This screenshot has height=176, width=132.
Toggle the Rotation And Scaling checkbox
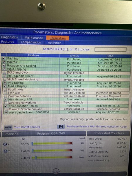tap(4, 65)
